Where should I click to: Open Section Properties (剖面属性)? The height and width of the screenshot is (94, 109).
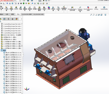(30, 9)
